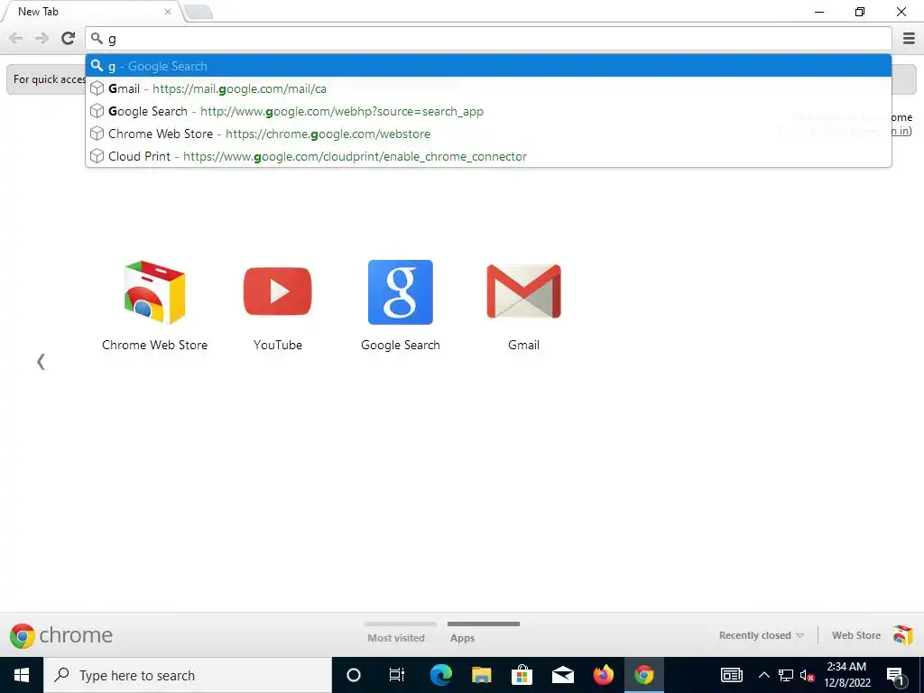Open Cortana circle icon on taskbar
The height and width of the screenshot is (693, 924).
[x=354, y=675]
